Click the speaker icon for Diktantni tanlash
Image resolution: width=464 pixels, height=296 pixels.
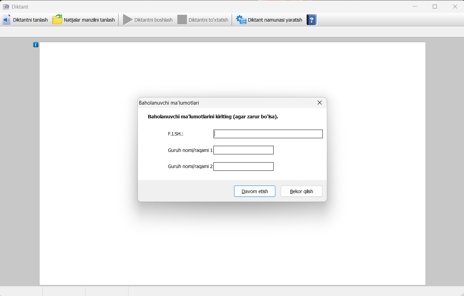(x=7, y=20)
